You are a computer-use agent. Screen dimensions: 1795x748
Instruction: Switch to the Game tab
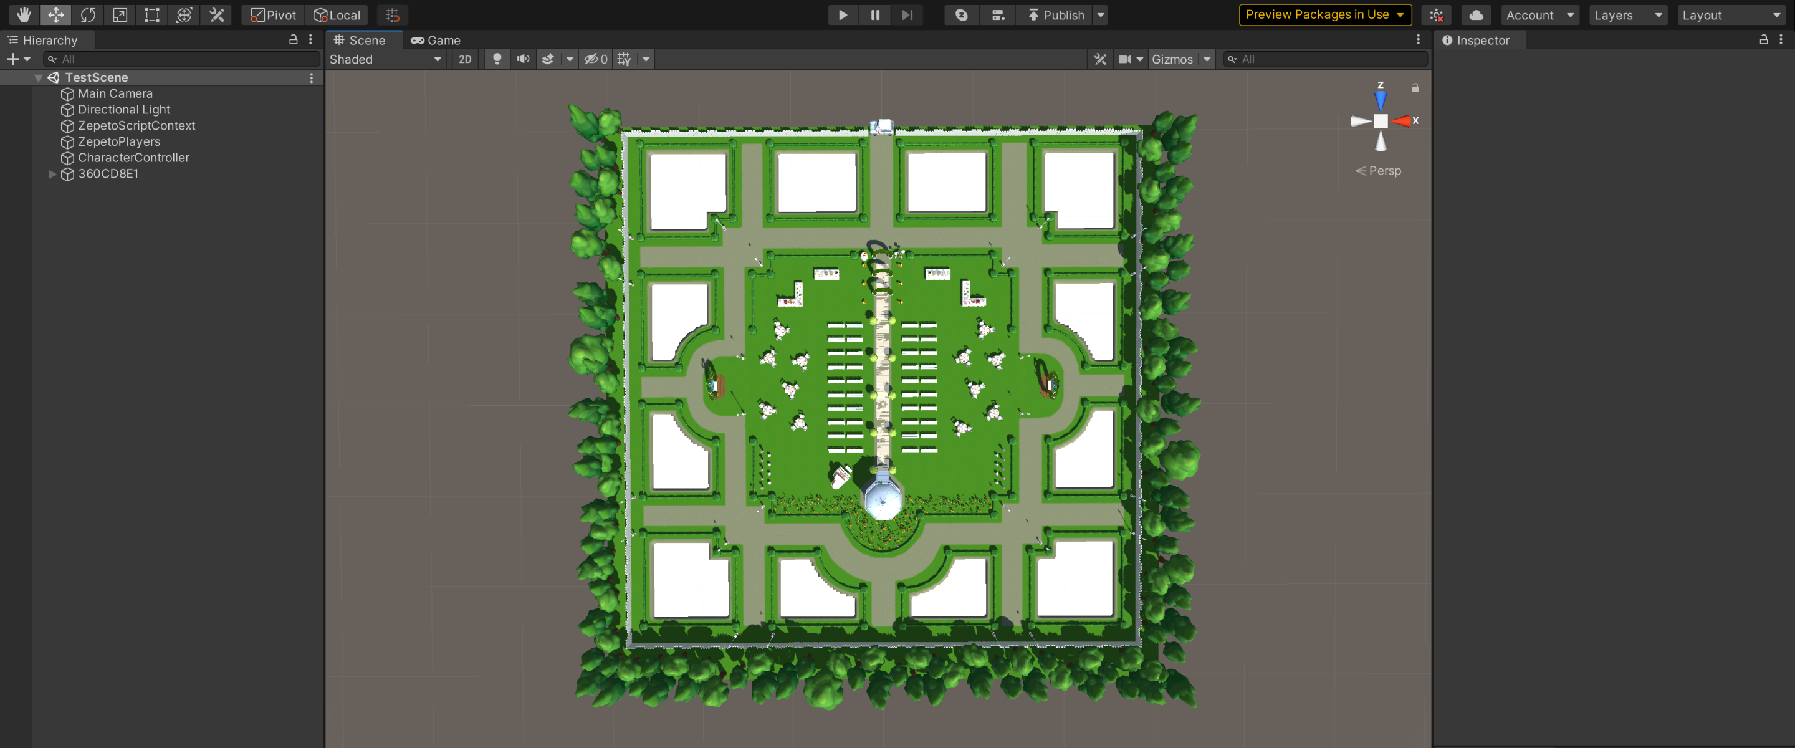[x=436, y=41]
